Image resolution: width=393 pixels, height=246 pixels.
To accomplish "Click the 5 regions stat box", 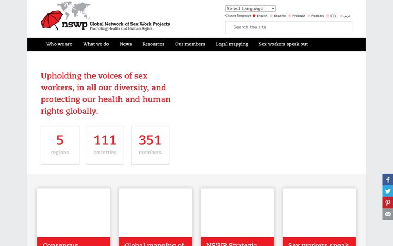I will pos(60,145).
